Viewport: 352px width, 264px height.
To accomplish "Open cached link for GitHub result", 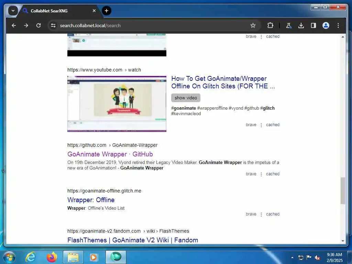I will [273, 174].
